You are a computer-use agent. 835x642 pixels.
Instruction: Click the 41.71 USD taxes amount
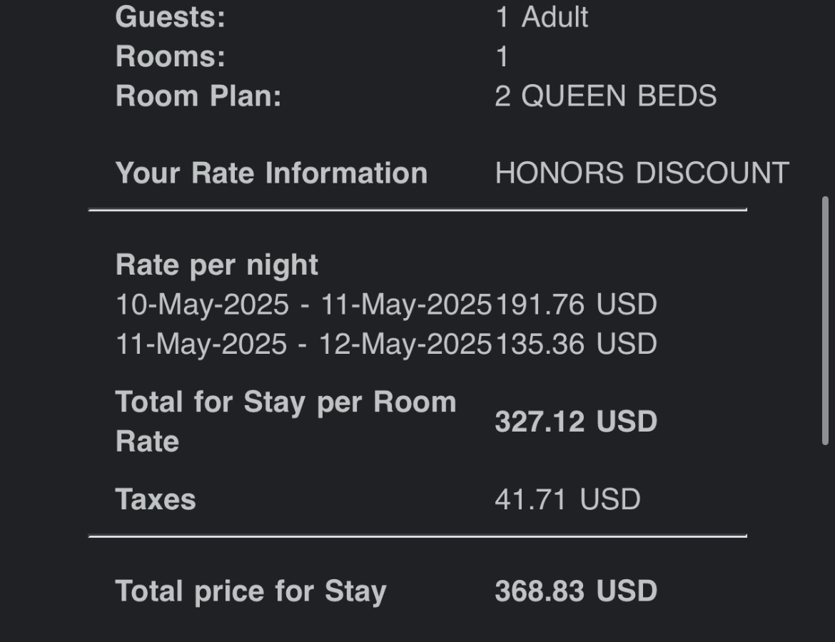(567, 499)
